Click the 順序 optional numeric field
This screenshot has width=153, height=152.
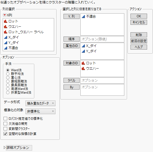click(102, 39)
